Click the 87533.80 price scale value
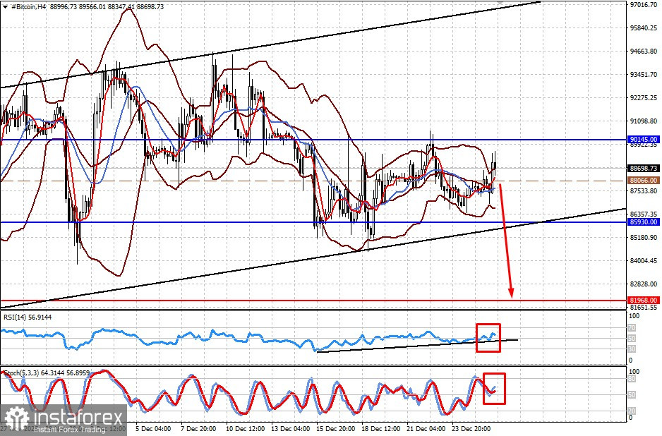 pyautogui.click(x=644, y=190)
